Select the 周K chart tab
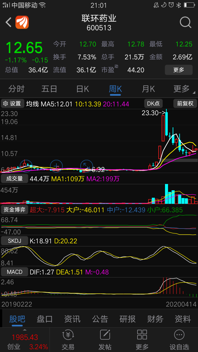The image size is (198, 352). click(x=115, y=89)
